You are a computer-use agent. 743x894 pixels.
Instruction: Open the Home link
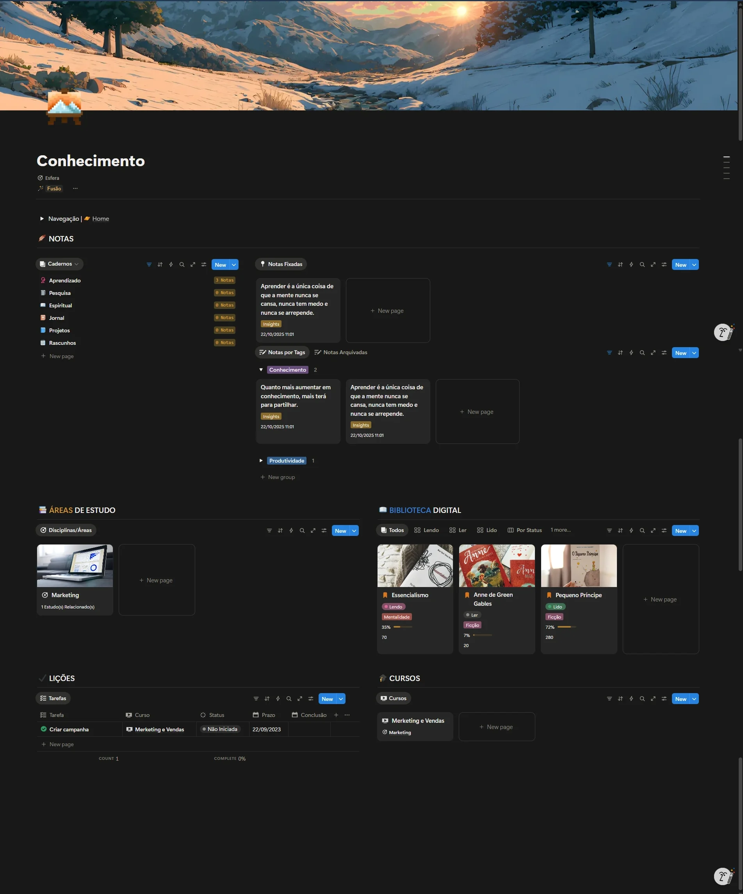pyautogui.click(x=101, y=219)
